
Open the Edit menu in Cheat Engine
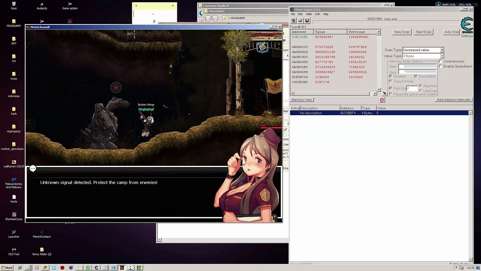(x=300, y=14)
